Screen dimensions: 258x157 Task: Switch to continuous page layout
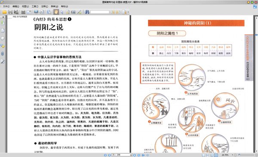pyautogui.click(x=208, y=155)
